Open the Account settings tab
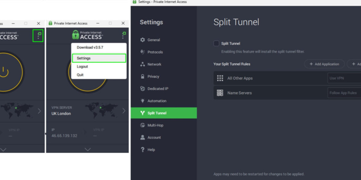 [x=154, y=137]
